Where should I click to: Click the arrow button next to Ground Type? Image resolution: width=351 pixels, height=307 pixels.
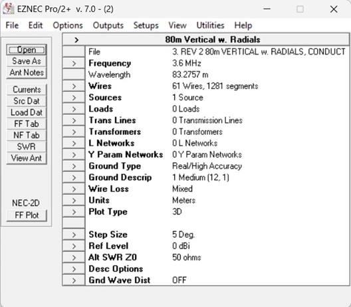tap(74, 166)
